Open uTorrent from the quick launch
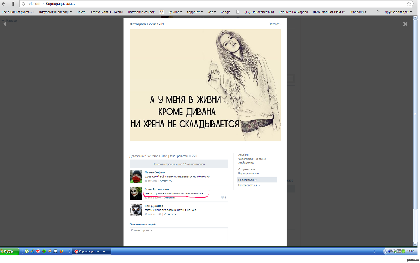Viewport: 420px width, 263px height. (x=27, y=251)
